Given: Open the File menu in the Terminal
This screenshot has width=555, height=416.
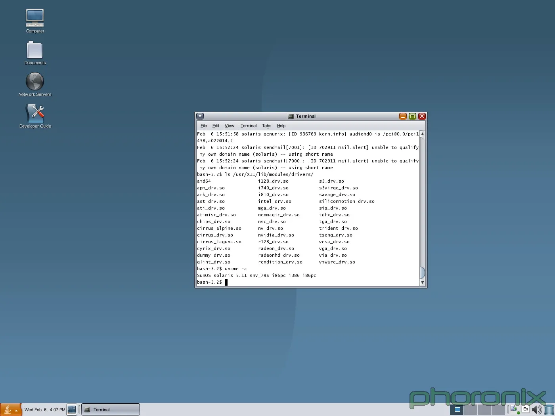Looking at the screenshot, I should point(203,126).
